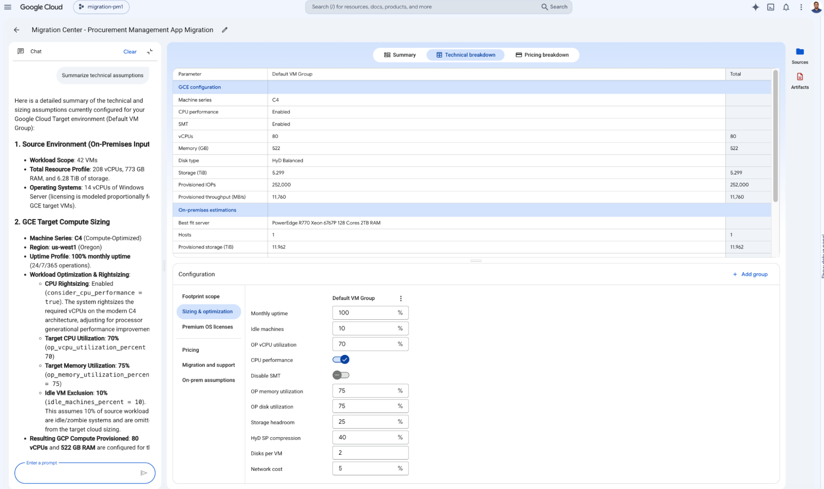Switch to the Pricing breakdown tab
The image size is (824, 489).
click(x=542, y=55)
